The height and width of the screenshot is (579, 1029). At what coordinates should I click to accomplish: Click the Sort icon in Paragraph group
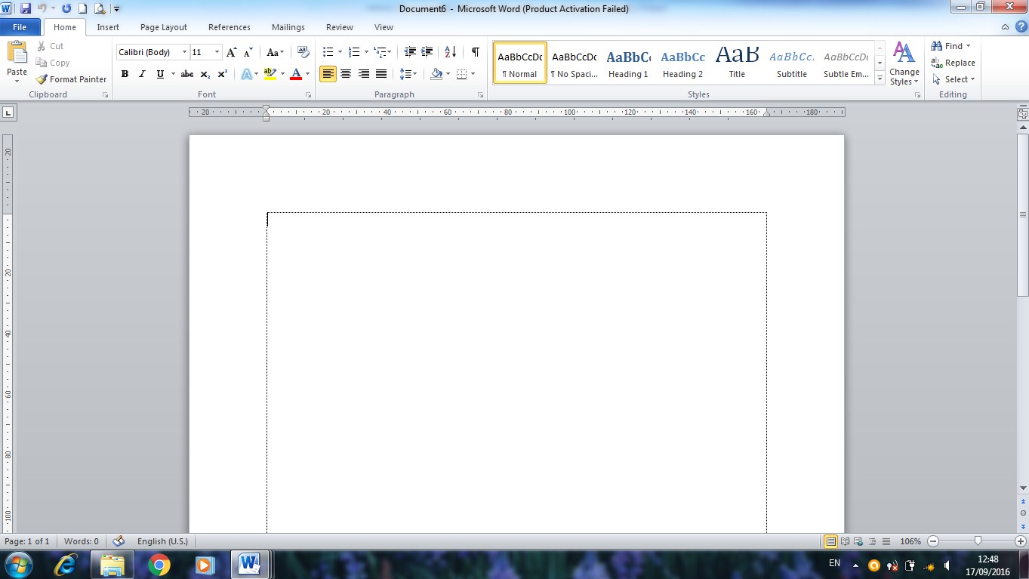pos(448,52)
